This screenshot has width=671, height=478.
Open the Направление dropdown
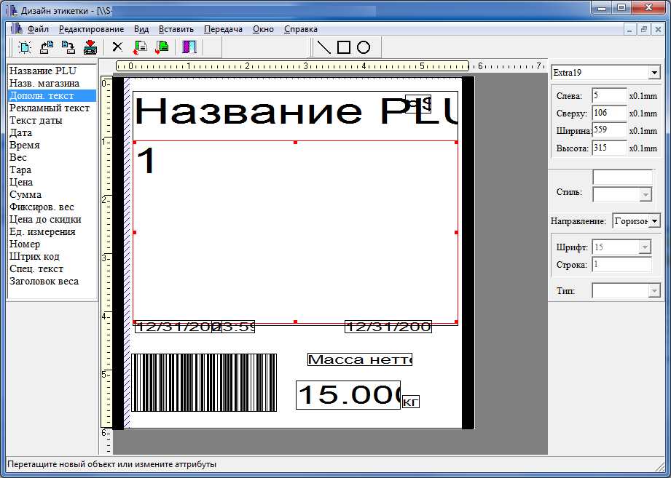[654, 220]
